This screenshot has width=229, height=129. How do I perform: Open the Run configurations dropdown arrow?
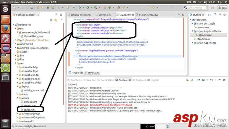click(92, 8)
